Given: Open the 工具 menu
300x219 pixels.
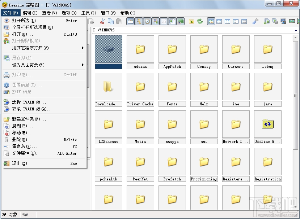Looking at the screenshot, I should pos(89,13).
